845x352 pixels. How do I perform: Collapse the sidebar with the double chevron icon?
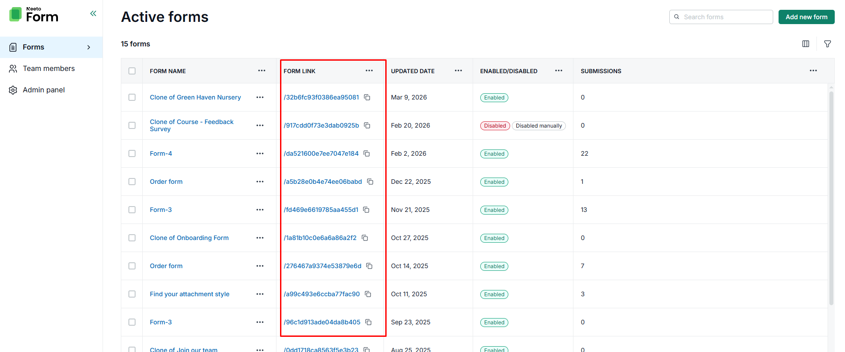coord(93,13)
